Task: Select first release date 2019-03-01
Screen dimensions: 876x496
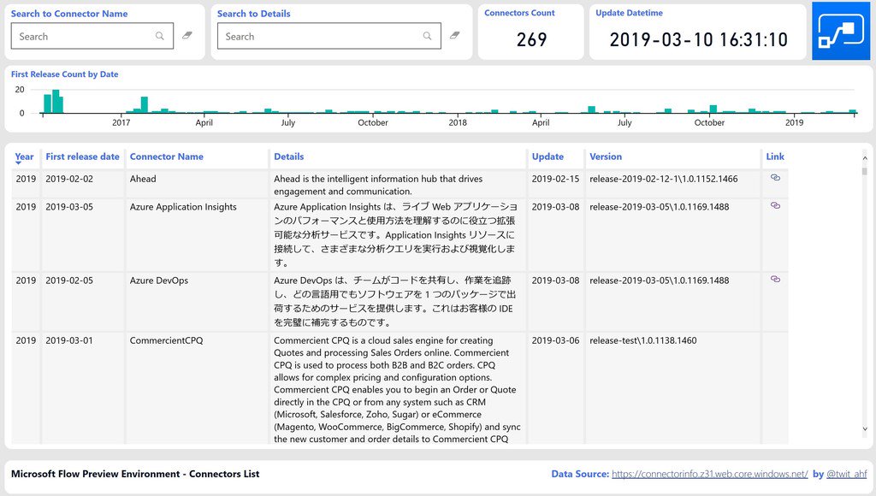Action: tap(69, 340)
